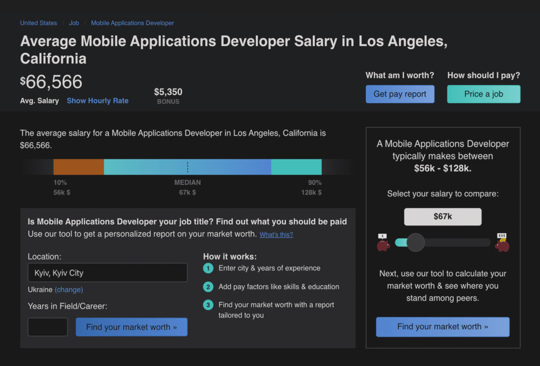Click the Get pay report button
540x366 pixels.
click(400, 94)
